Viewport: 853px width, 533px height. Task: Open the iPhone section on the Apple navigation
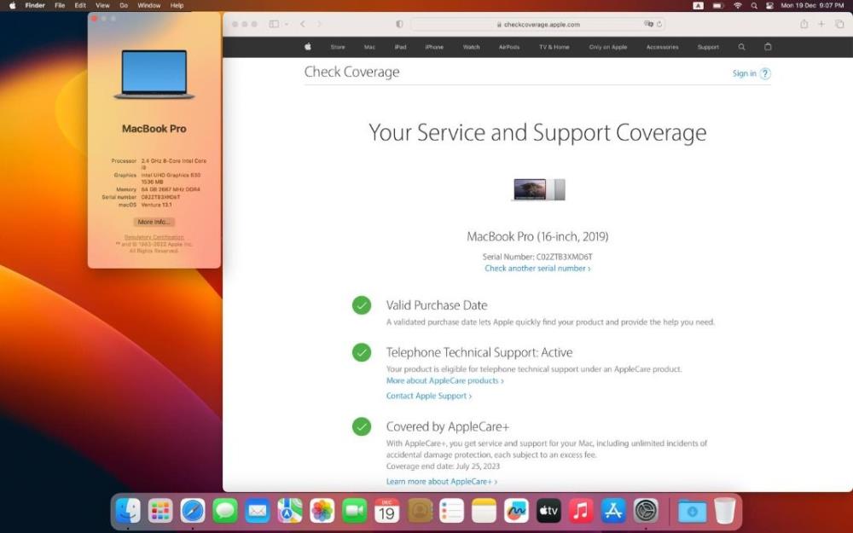pos(434,47)
